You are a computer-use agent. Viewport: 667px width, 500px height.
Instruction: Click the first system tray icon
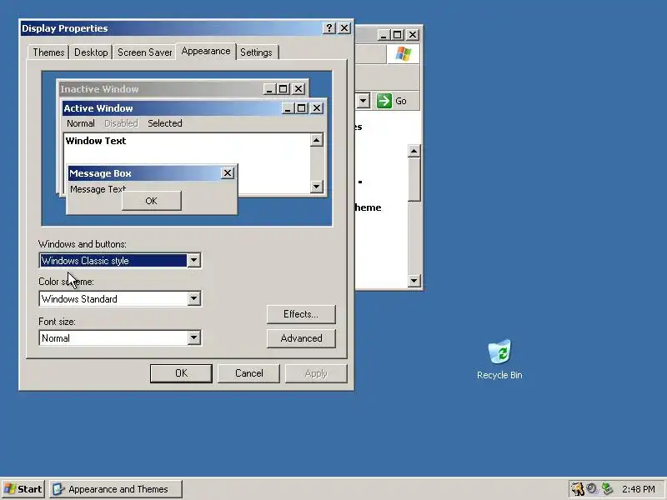(x=577, y=489)
